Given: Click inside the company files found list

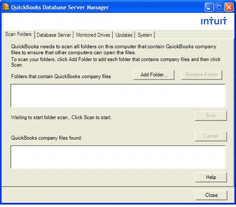Looking at the screenshot, I should 118,157.
